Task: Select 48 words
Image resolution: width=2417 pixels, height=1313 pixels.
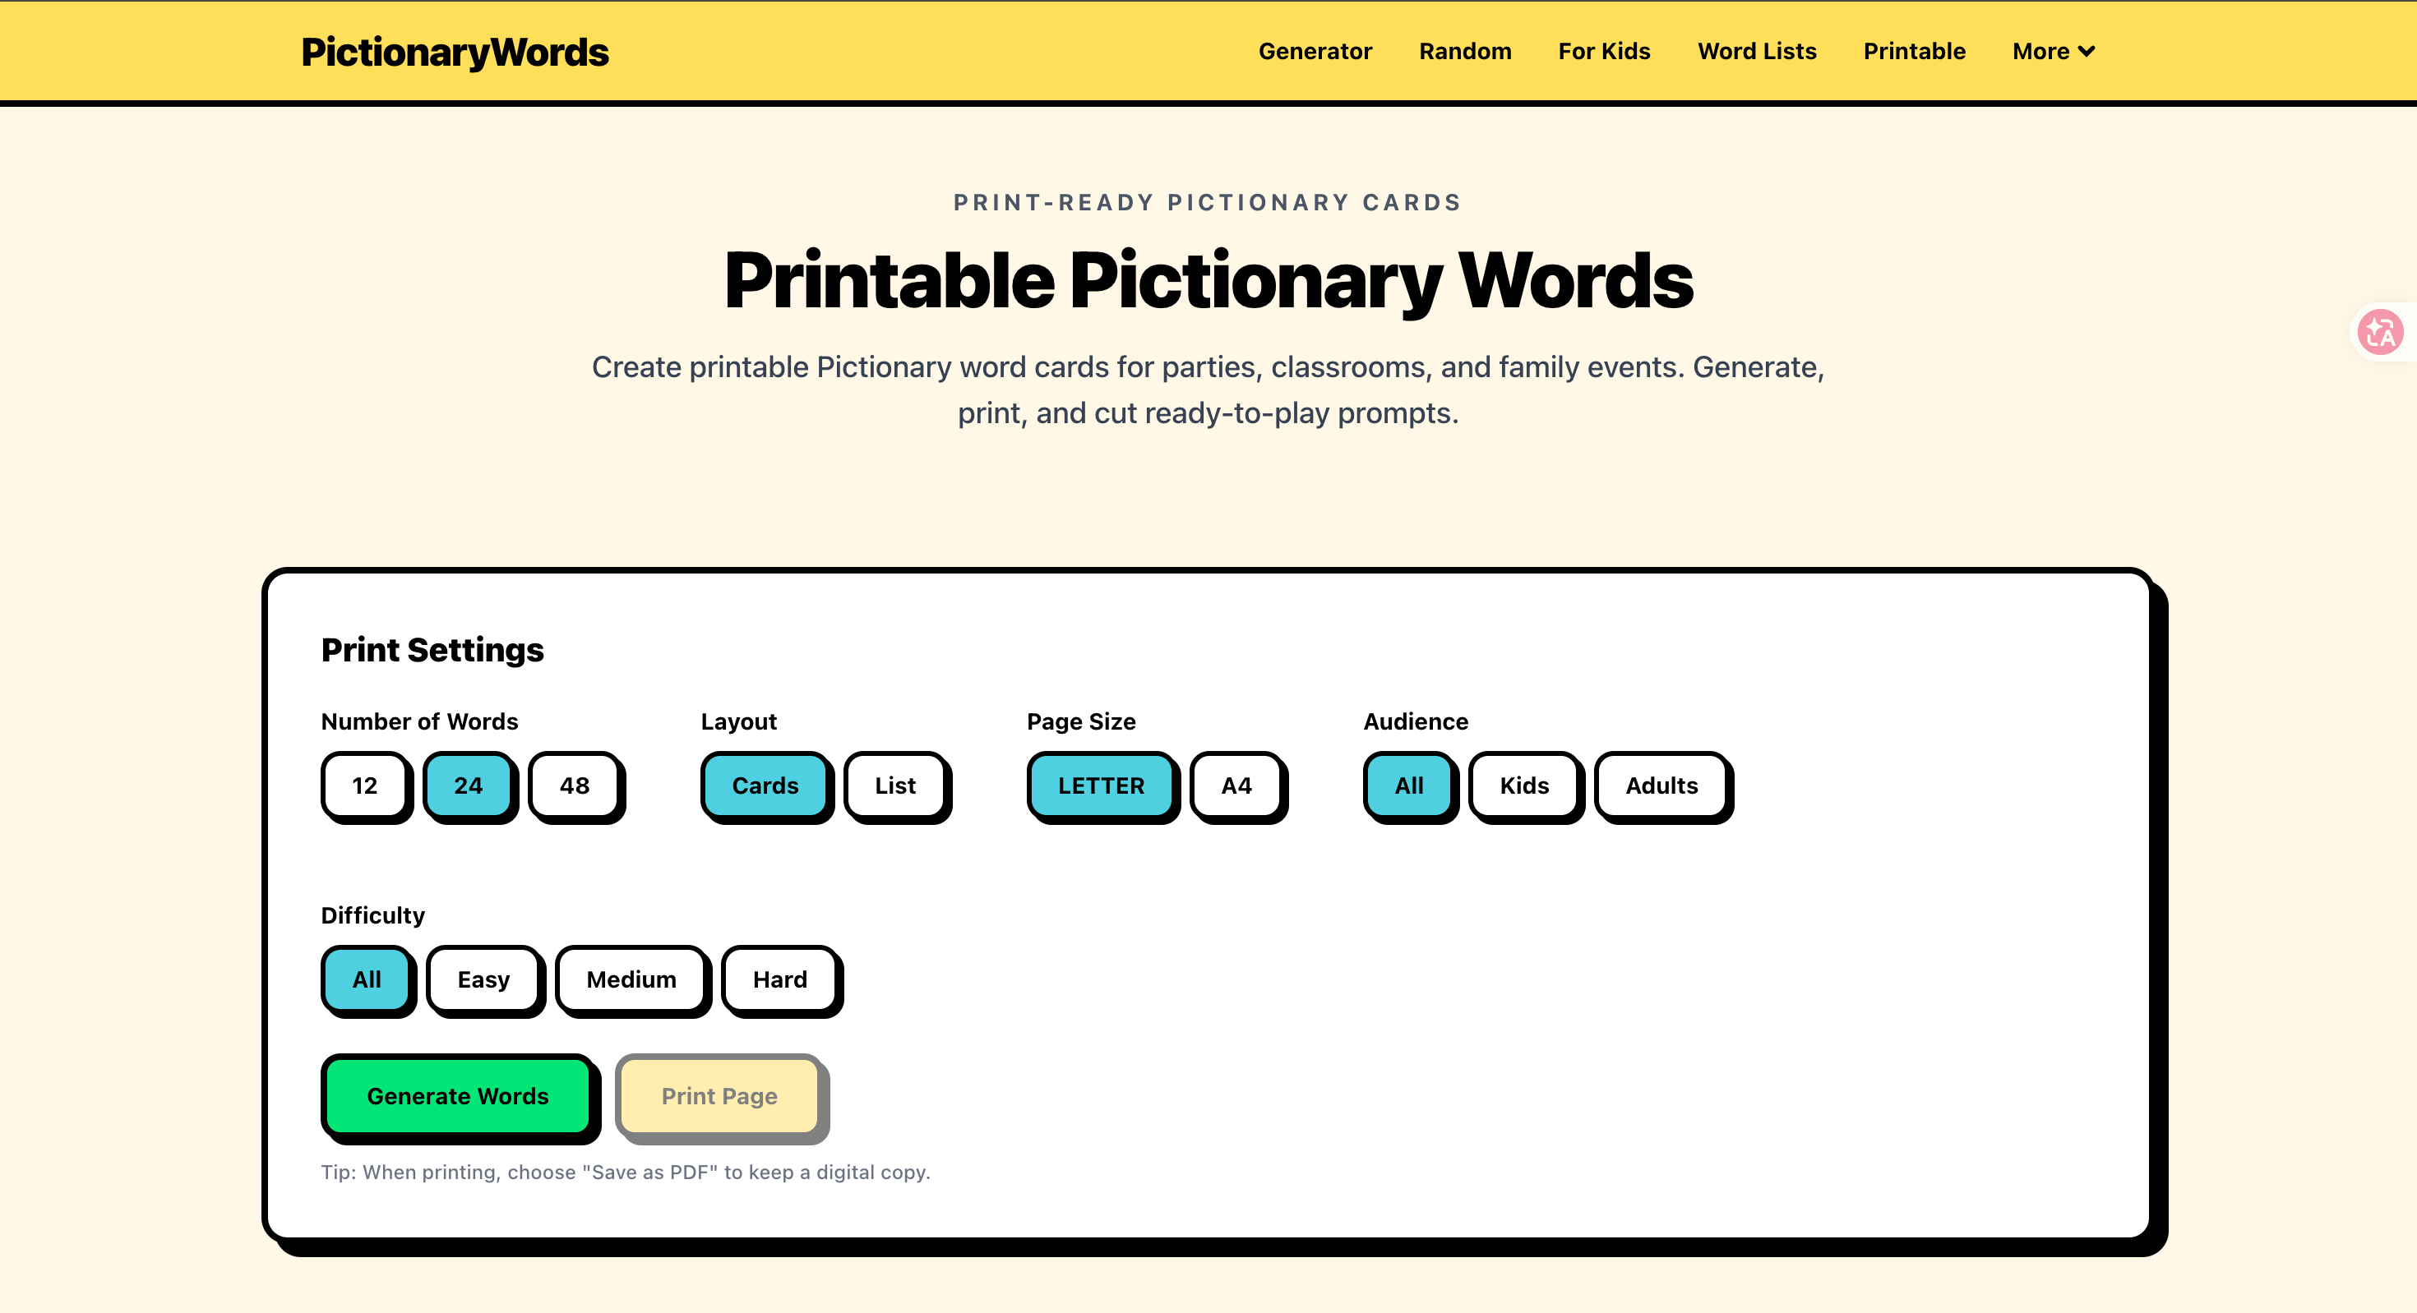Action: pyautogui.click(x=575, y=786)
